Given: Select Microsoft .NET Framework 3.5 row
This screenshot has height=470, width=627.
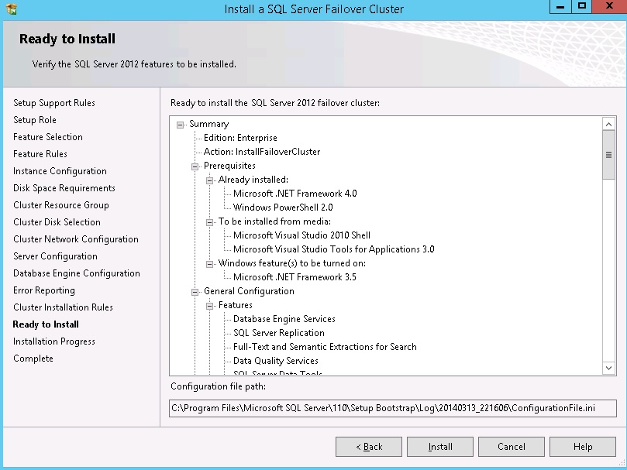Looking at the screenshot, I should [295, 277].
